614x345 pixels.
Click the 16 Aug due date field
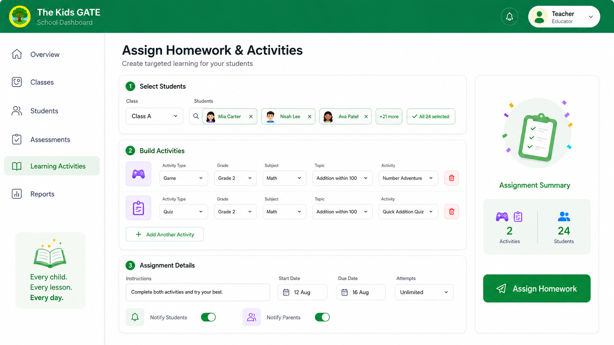point(361,292)
